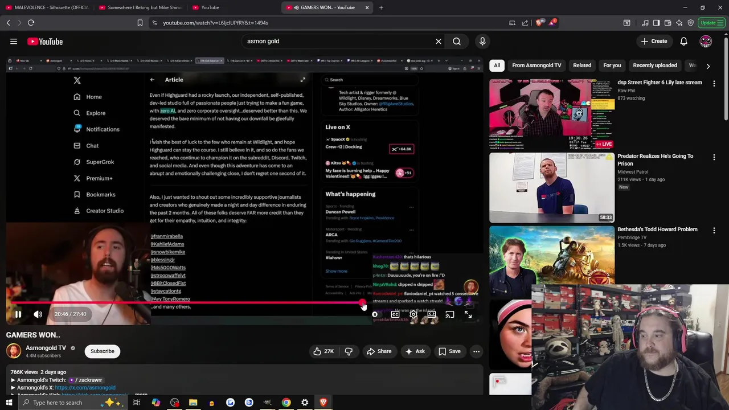Viewport: 729px width, 410px height.
Task: Cast video with Play on TV icon
Action: tap(450, 314)
